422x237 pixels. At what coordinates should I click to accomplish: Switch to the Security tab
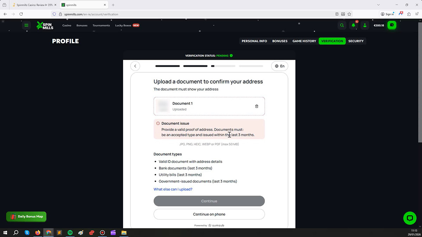pos(356,41)
